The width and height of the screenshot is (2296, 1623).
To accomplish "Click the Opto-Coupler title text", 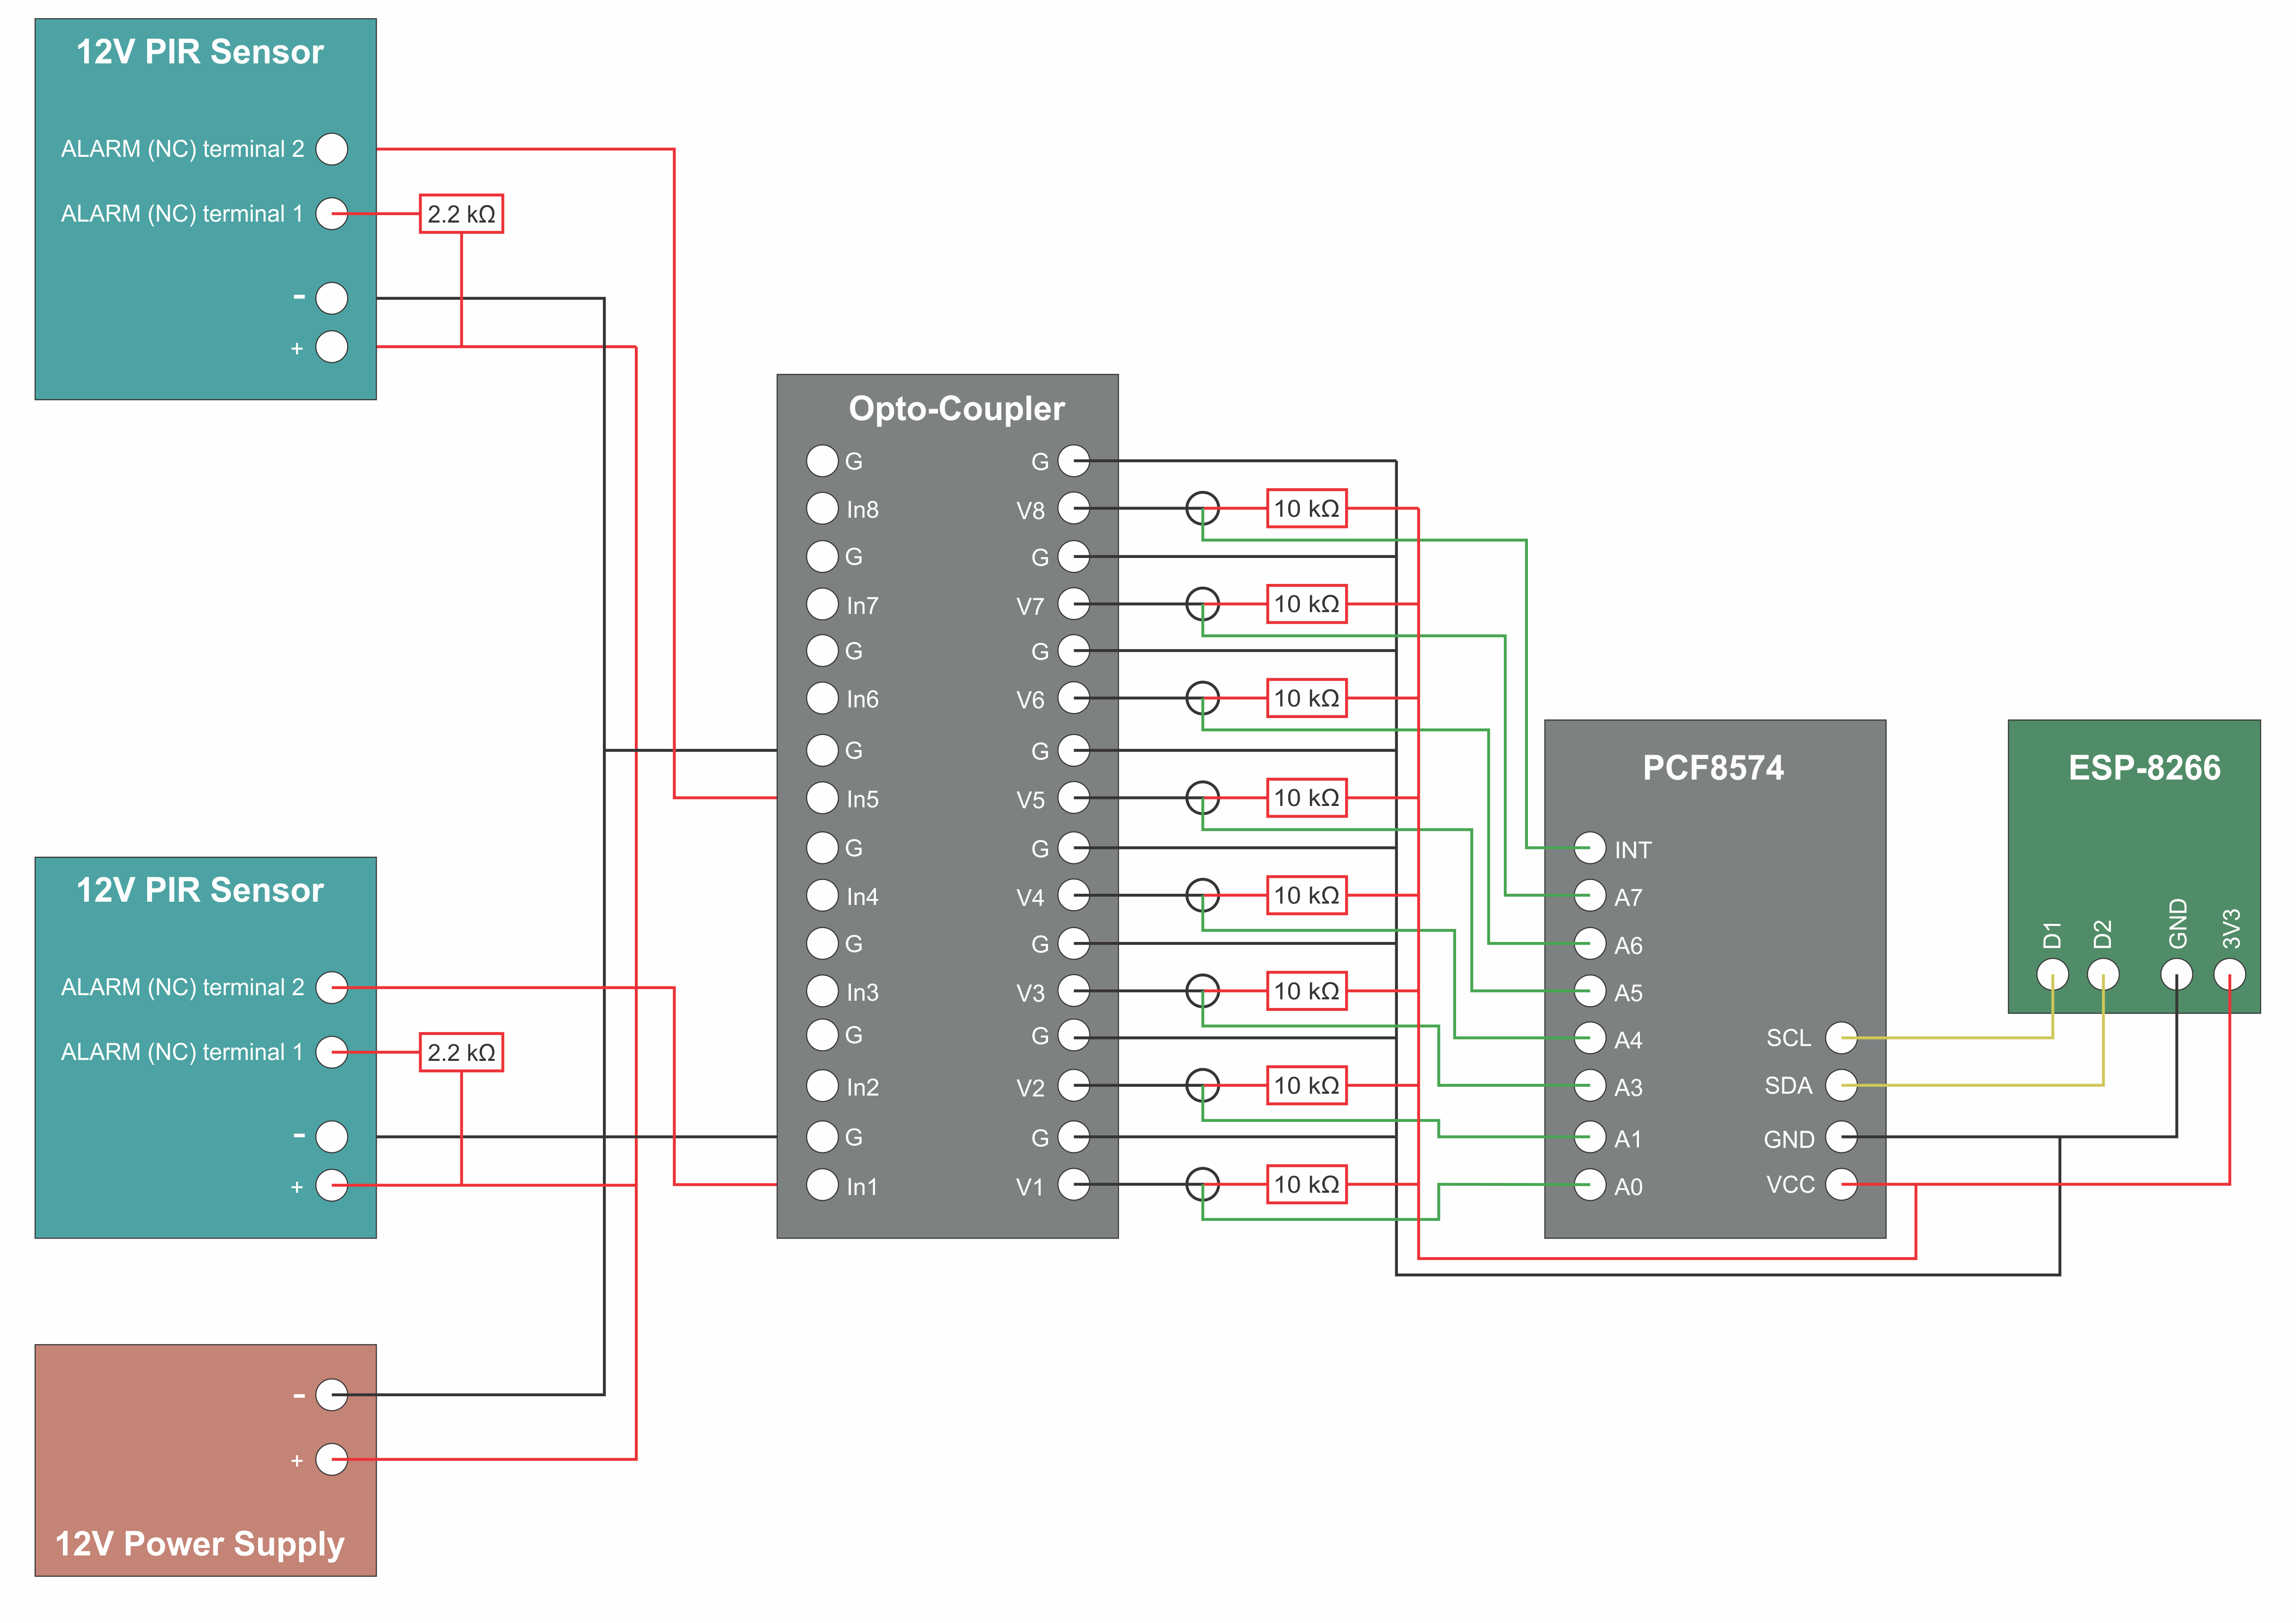I will [x=956, y=409].
